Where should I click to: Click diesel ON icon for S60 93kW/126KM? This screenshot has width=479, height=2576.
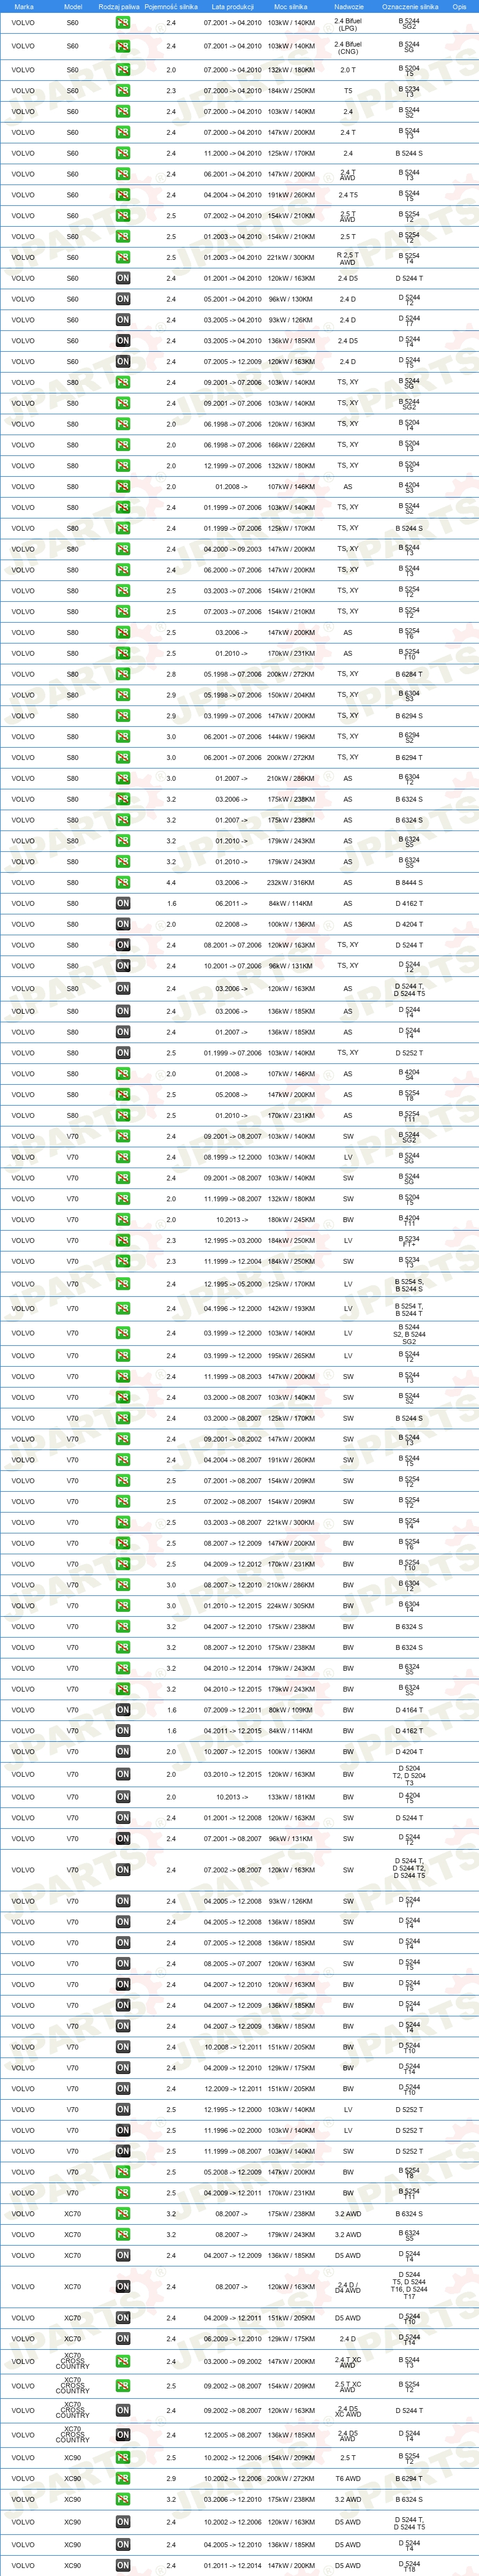122,320
